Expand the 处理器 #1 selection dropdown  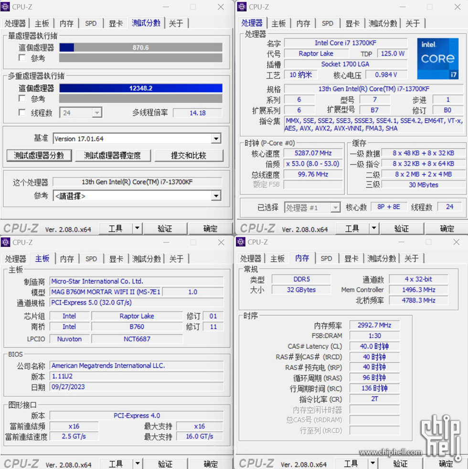click(x=336, y=207)
